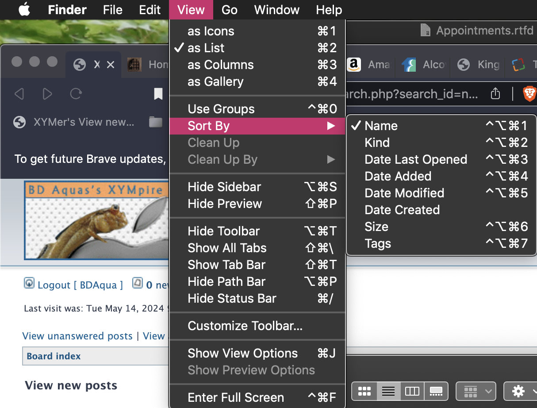Reload the current page
This screenshot has height=408, width=537.
tap(75, 94)
